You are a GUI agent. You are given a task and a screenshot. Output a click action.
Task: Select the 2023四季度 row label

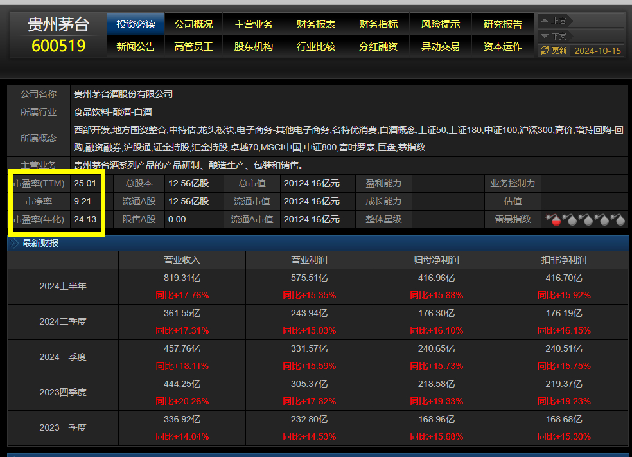point(63,393)
